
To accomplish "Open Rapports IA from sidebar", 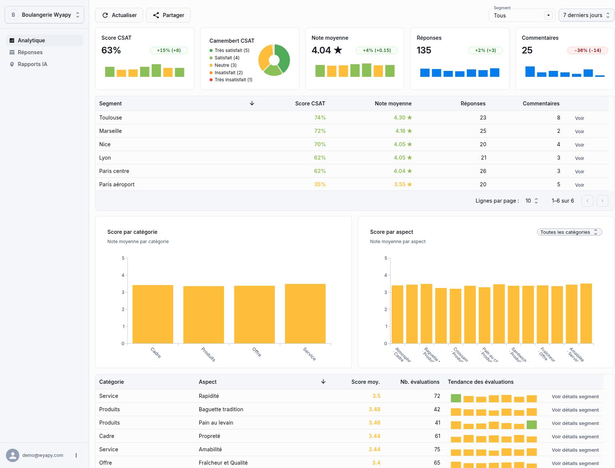I will [x=32, y=64].
